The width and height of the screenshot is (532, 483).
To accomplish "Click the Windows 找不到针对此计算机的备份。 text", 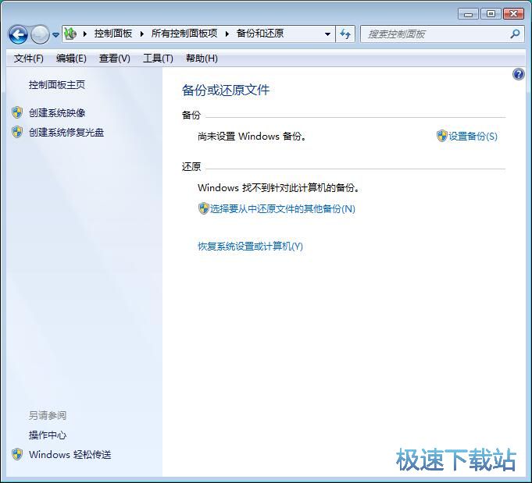I will pyautogui.click(x=279, y=188).
